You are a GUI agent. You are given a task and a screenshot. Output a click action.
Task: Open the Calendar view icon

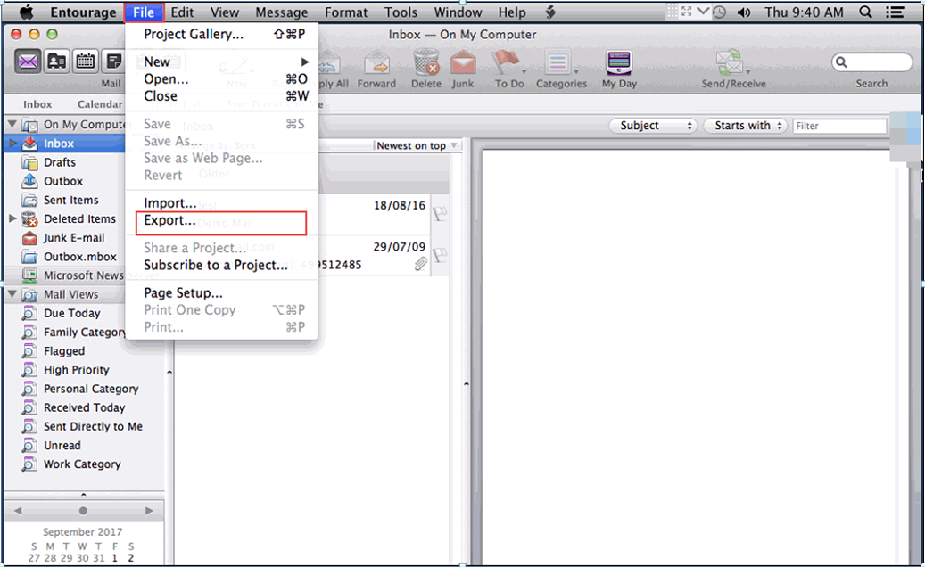[x=85, y=62]
